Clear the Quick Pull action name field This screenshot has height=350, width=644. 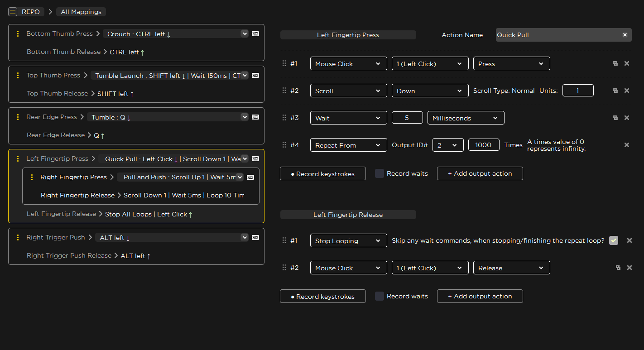(625, 35)
